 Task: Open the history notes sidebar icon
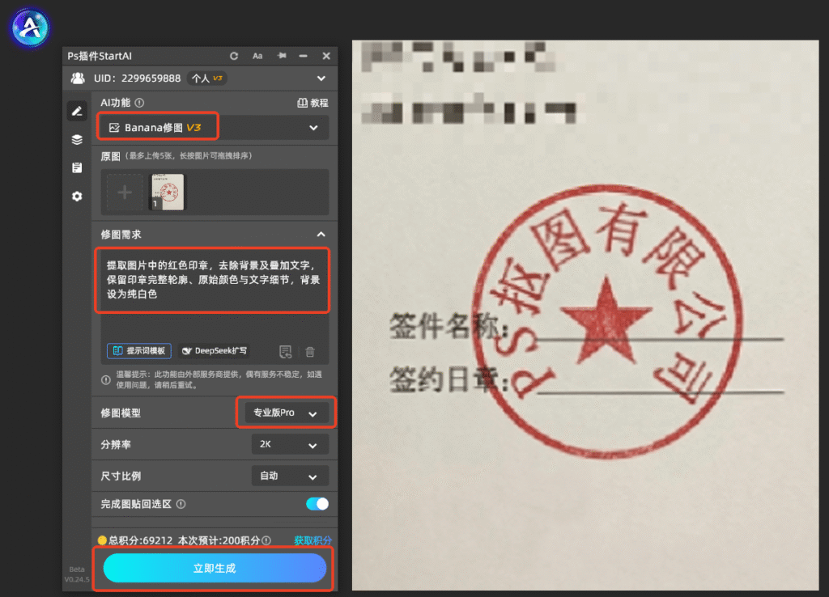tap(77, 167)
